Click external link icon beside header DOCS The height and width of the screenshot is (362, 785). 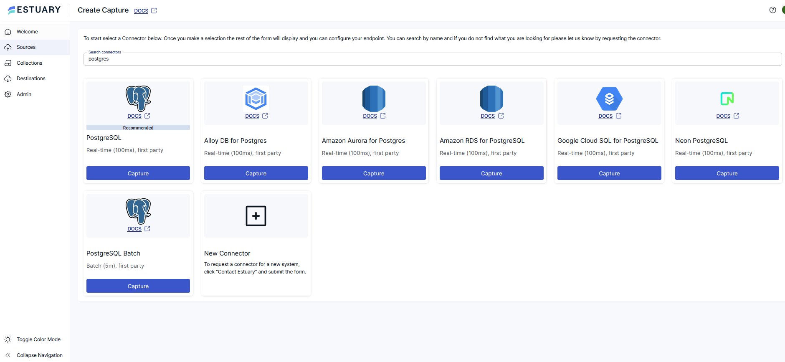[x=154, y=10]
